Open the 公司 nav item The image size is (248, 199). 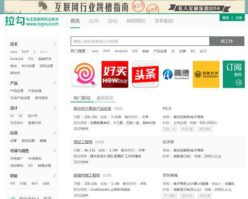(94, 21)
